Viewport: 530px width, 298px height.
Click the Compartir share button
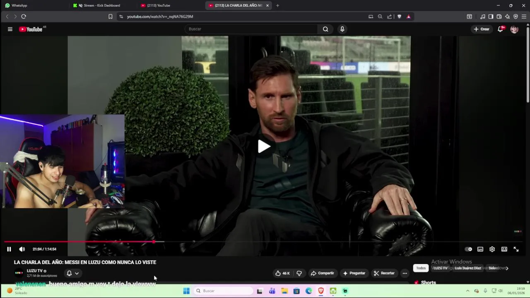[x=323, y=273]
